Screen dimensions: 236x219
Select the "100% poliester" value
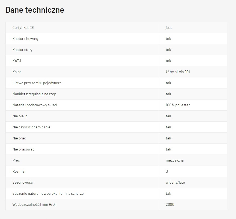[x=178, y=105]
